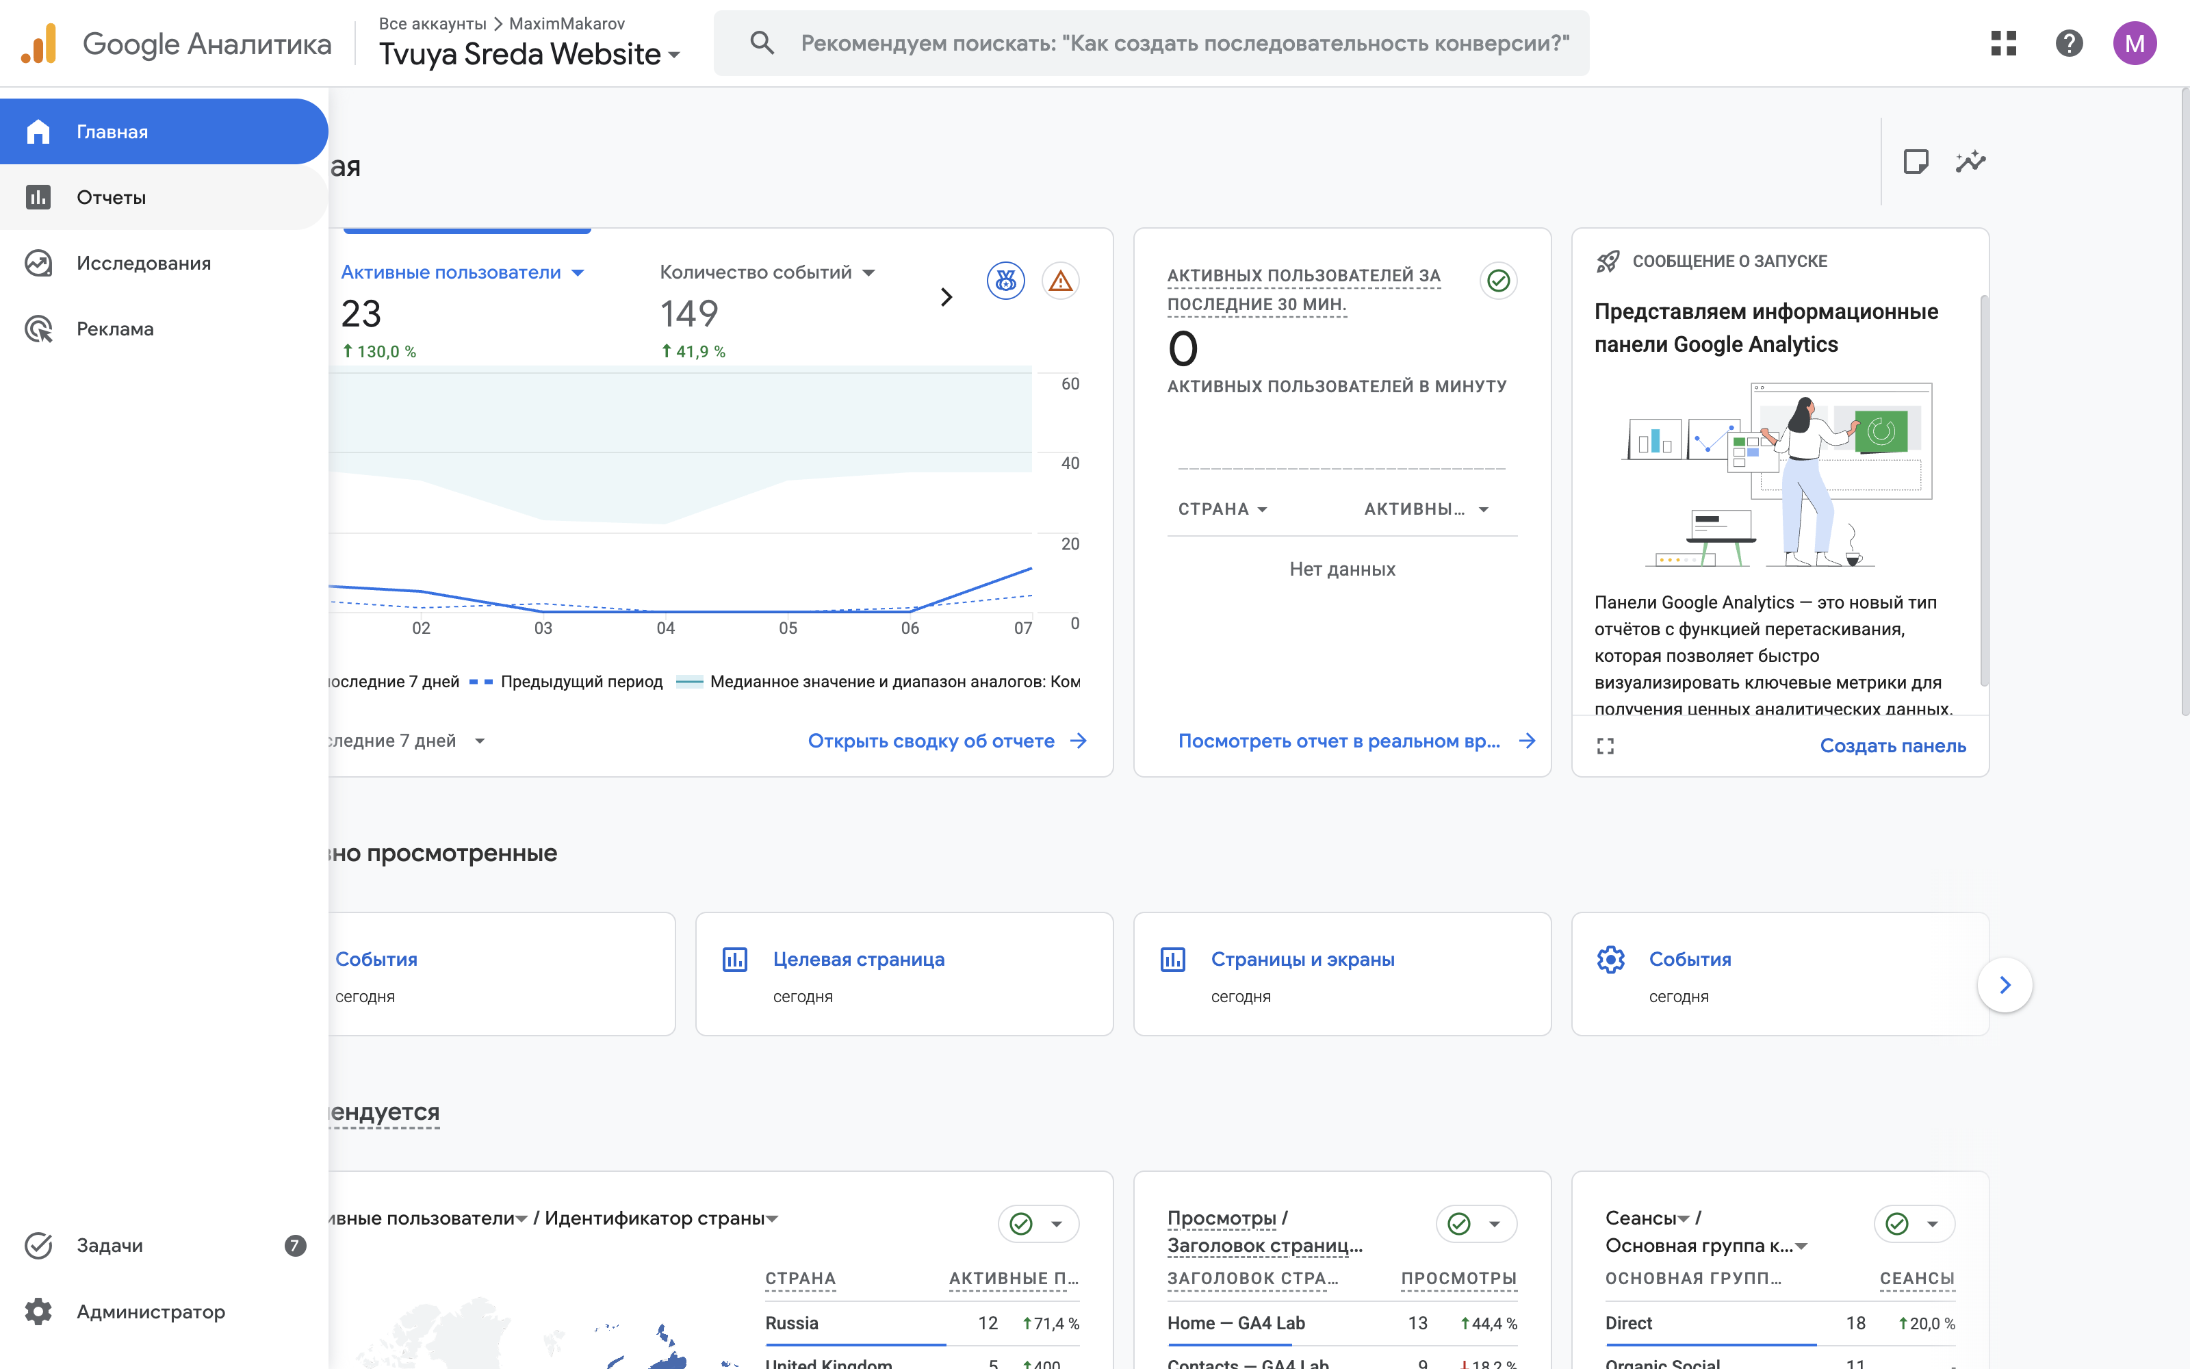This screenshot has height=1369, width=2190.
Task: Open the help question mark icon
Action: [x=2069, y=42]
